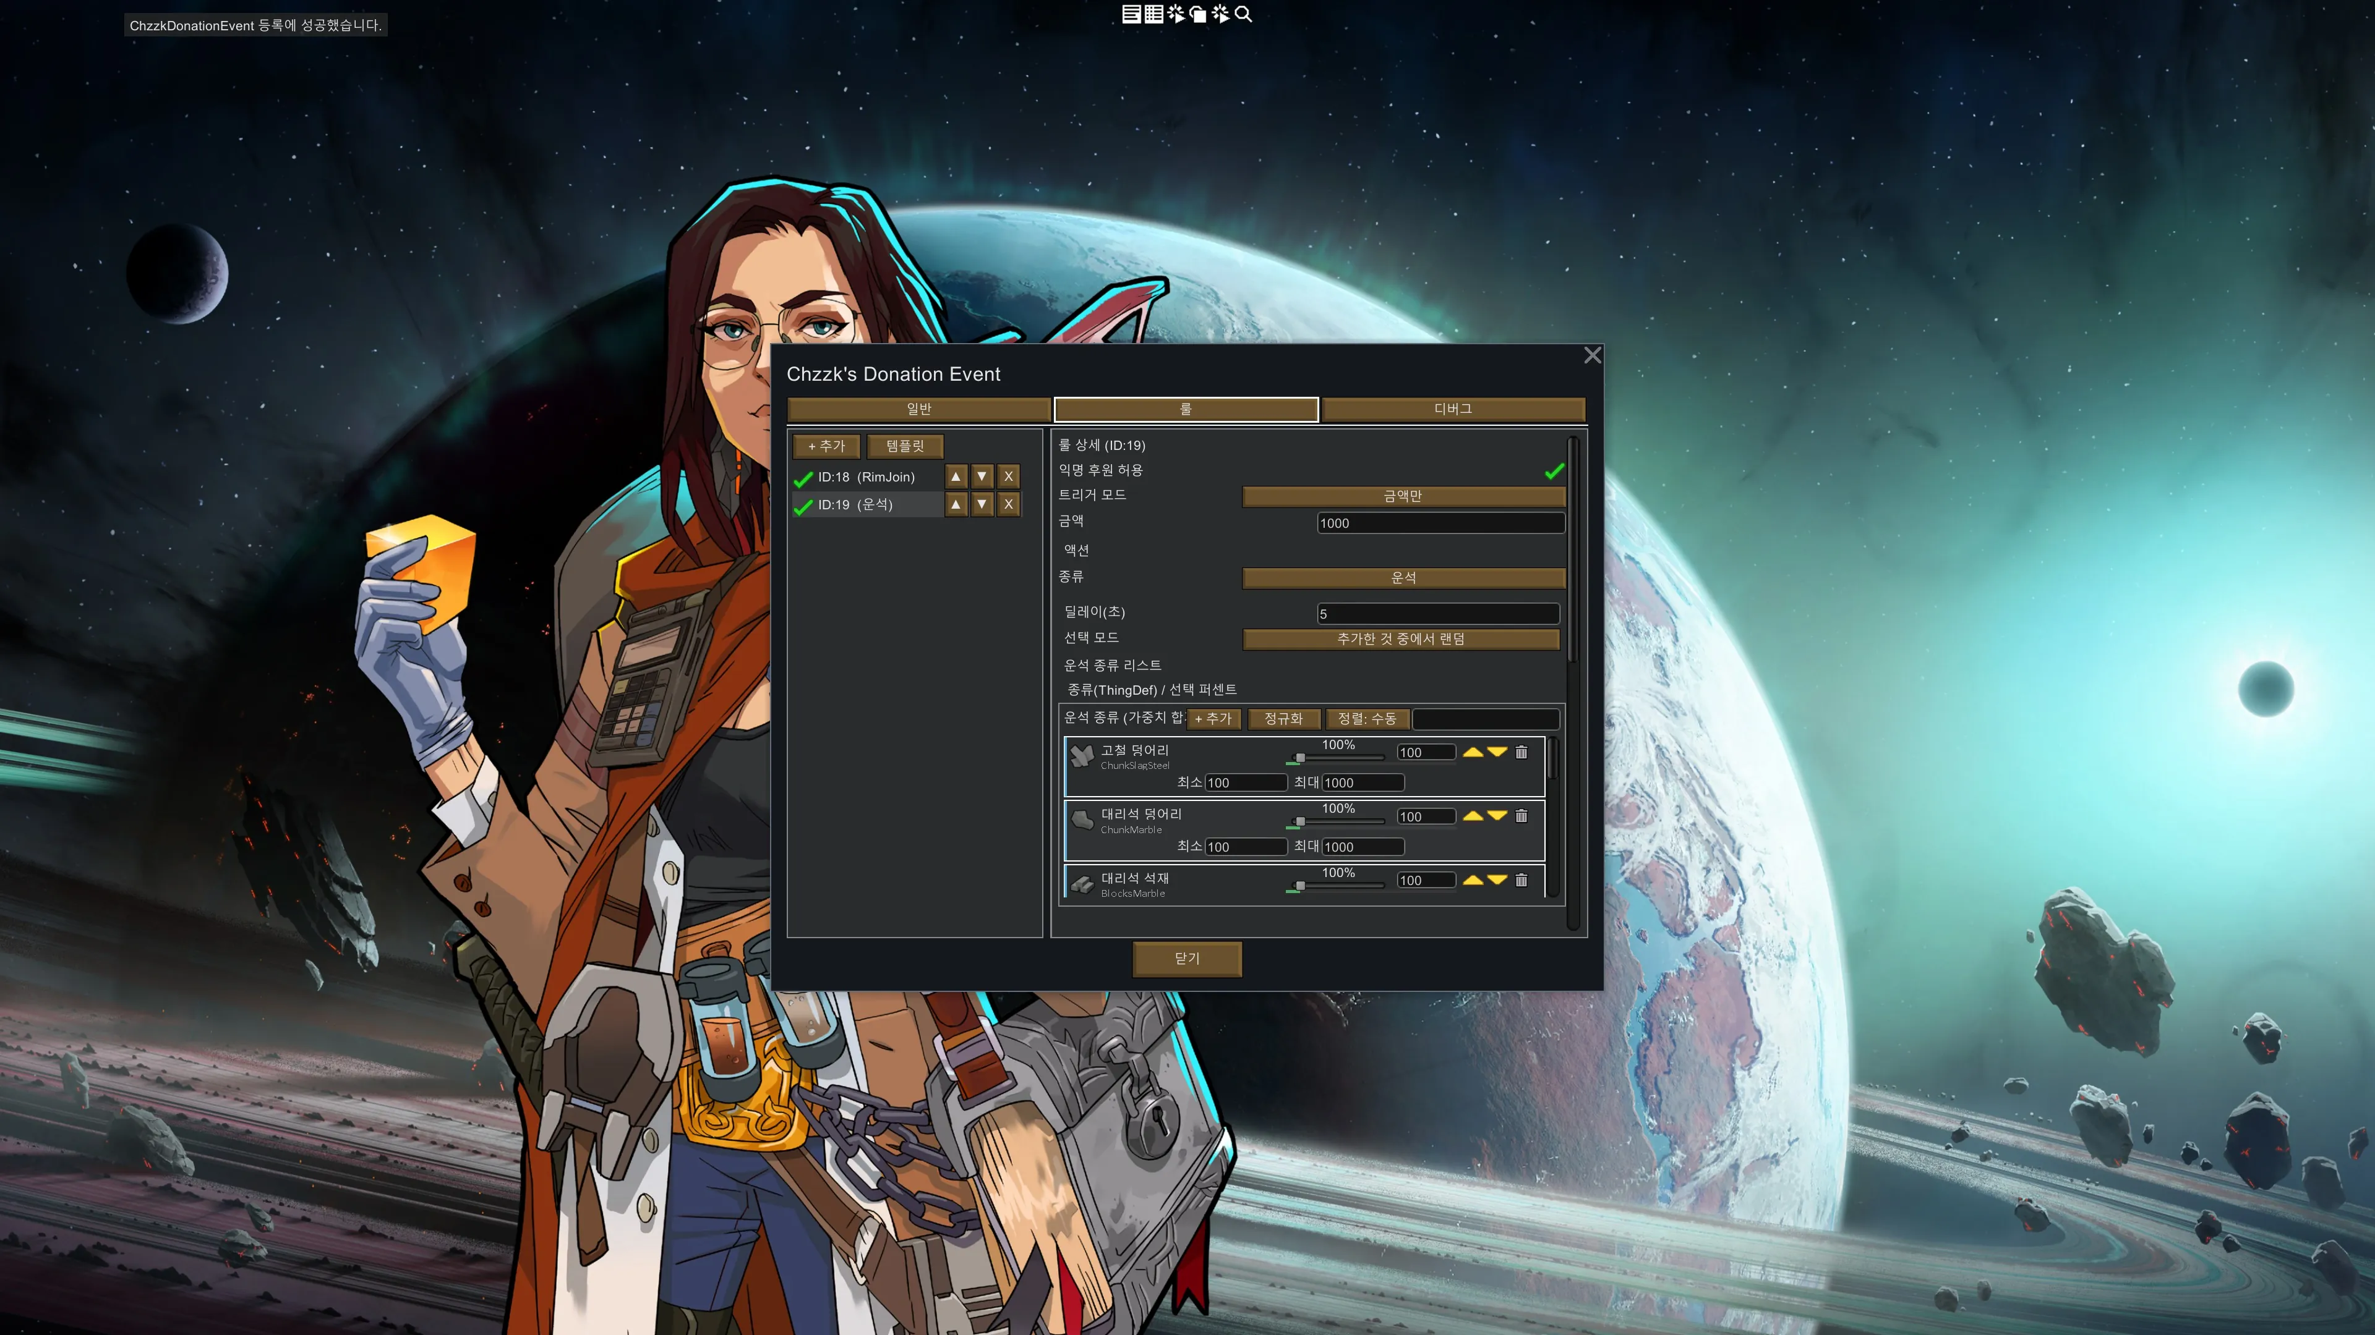Open the magnifier inspector icon
This screenshot has width=2375, height=1335.
pos(1243,14)
